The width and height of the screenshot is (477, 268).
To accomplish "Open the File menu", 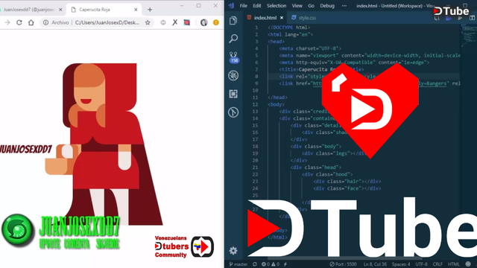I will 244,6.
